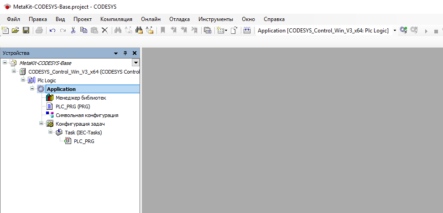Toggle auto-hide pin of Устройства panel

pyautogui.click(x=125, y=53)
